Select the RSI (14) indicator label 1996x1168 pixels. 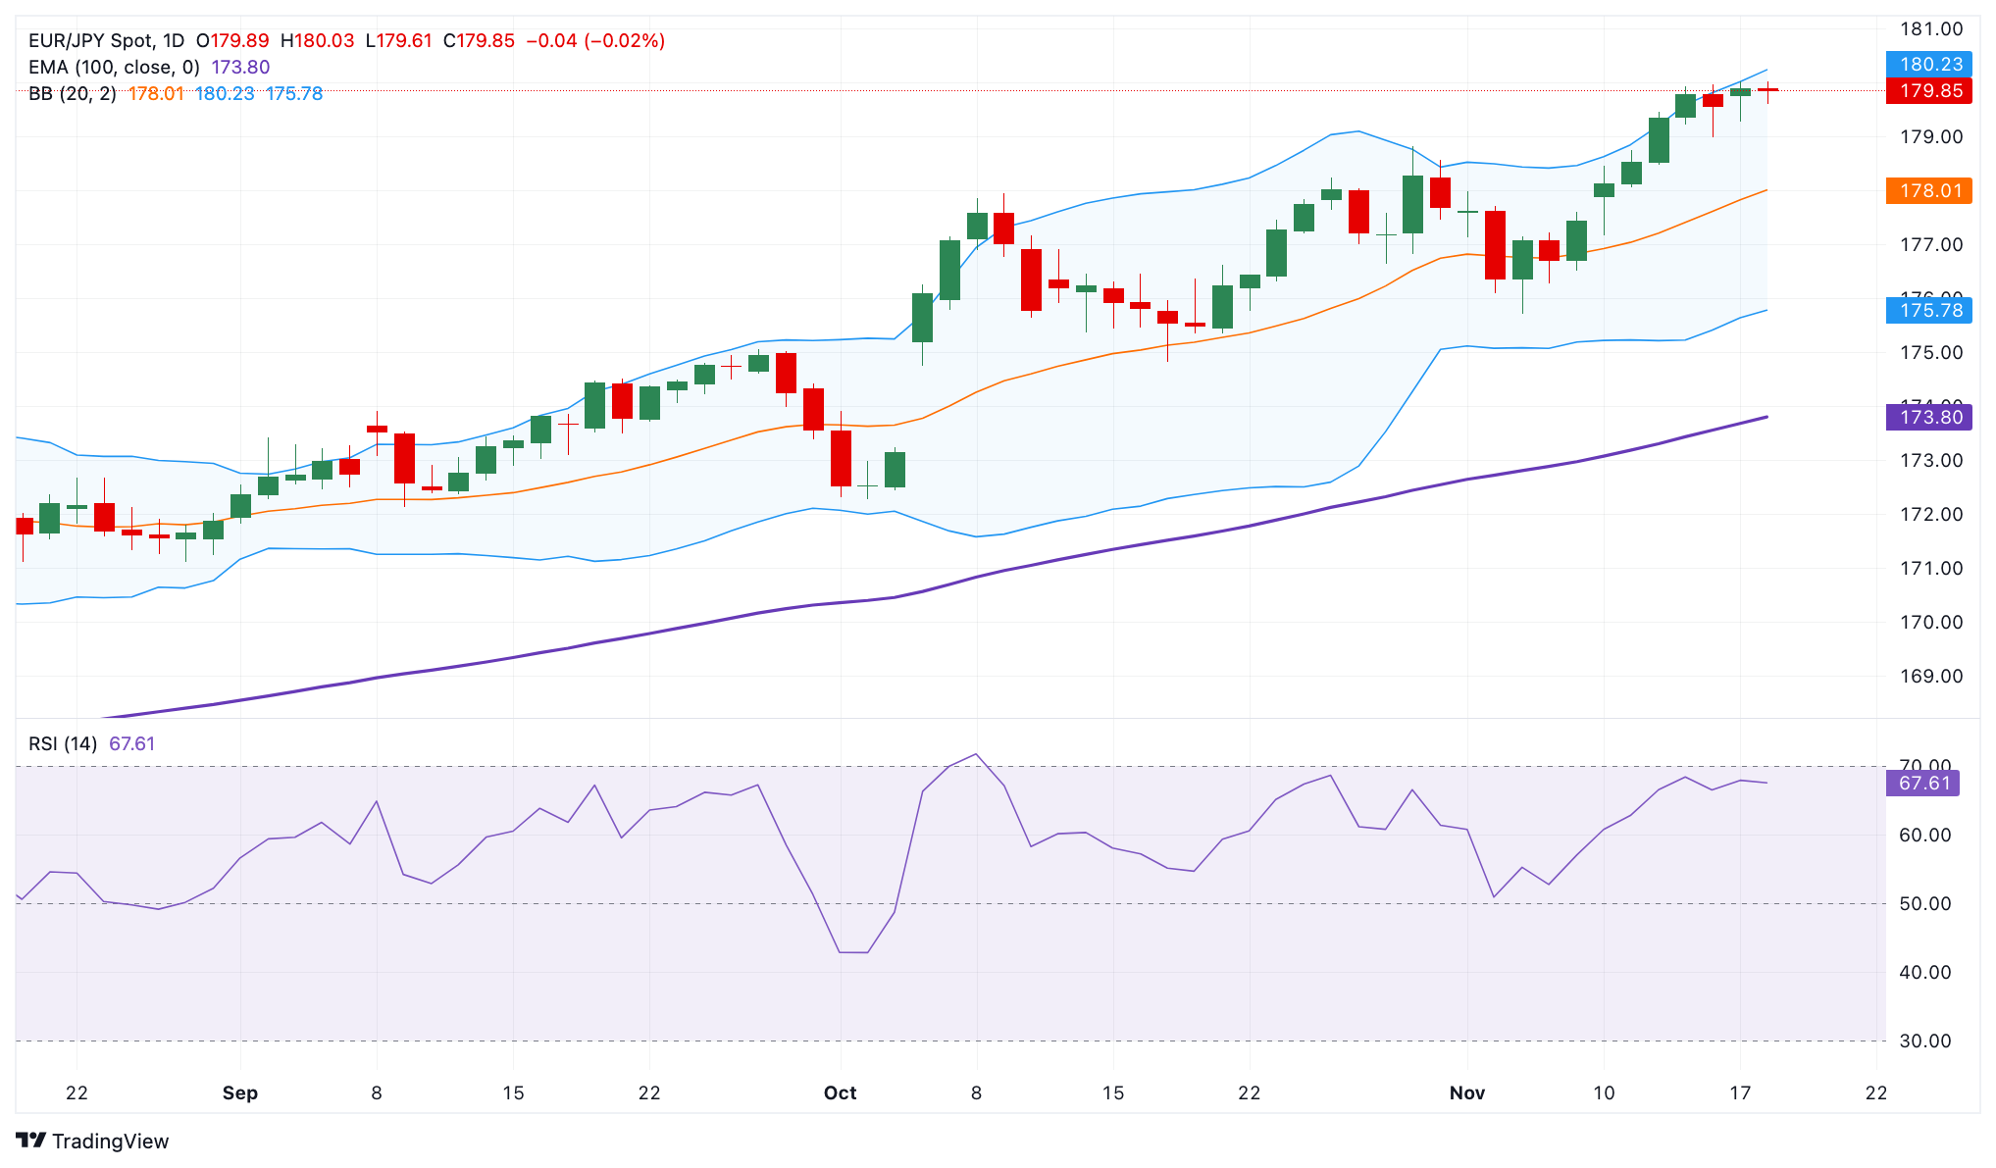coord(61,743)
